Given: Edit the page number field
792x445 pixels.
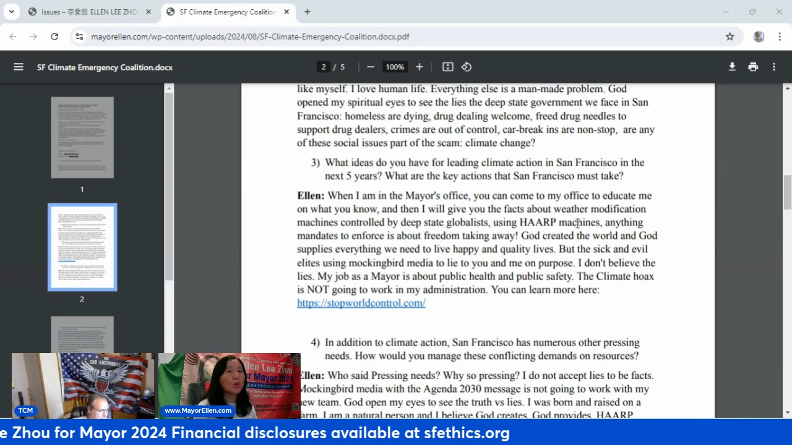Looking at the screenshot, I should click(x=323, y=67).
